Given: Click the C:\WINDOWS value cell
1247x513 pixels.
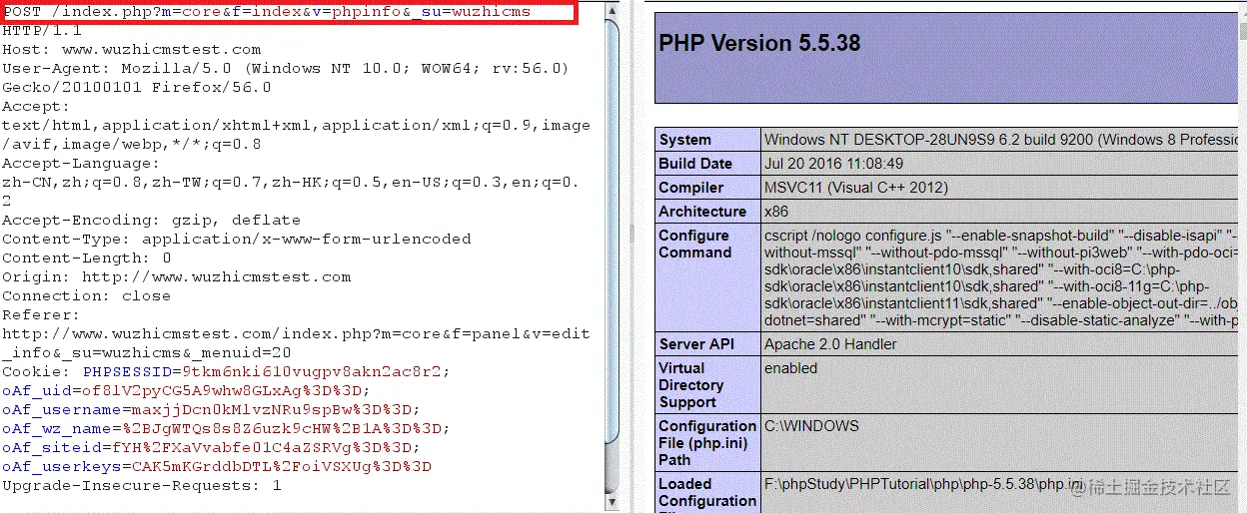Looking at the screenshot, I should 811,426.
